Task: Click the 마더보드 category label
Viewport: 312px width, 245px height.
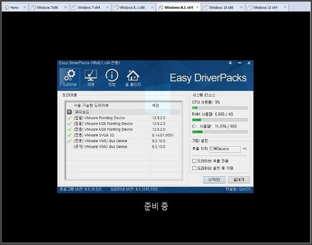Action: point(82,112)
